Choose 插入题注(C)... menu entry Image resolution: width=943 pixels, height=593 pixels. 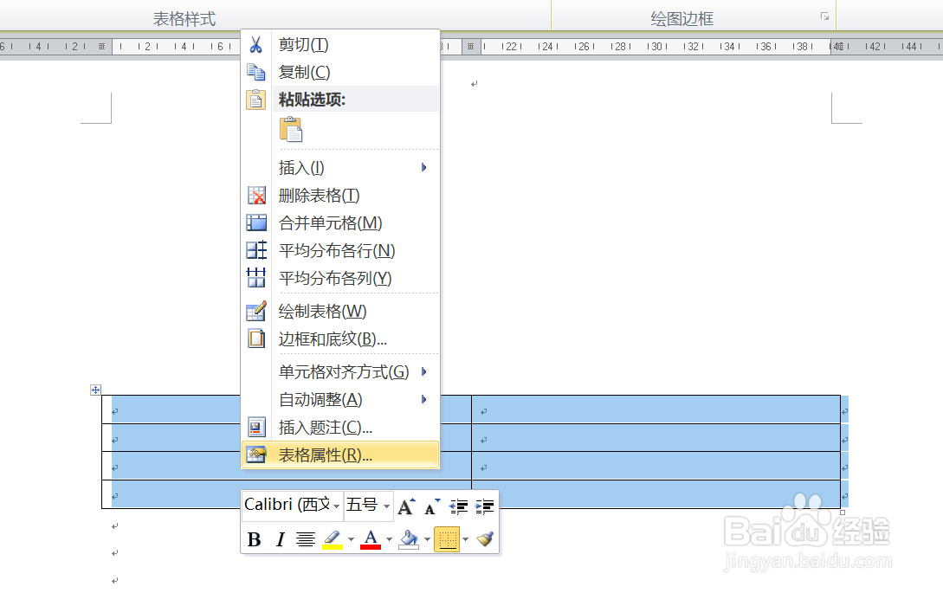coord(340,427)
